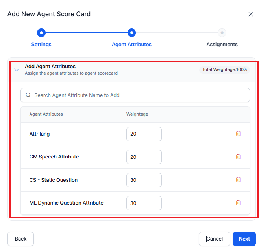Click the Settings step circle indicator
This screenshot has width=261, height=248.
(x=41, y=33)
